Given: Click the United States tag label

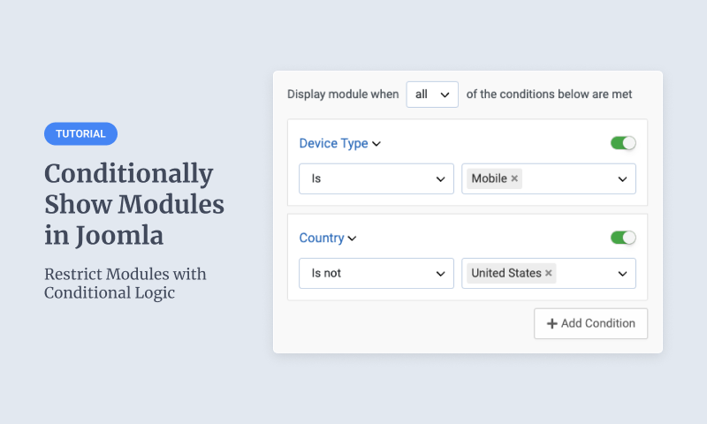Looking at the screenshot, I should pos(506,273).
